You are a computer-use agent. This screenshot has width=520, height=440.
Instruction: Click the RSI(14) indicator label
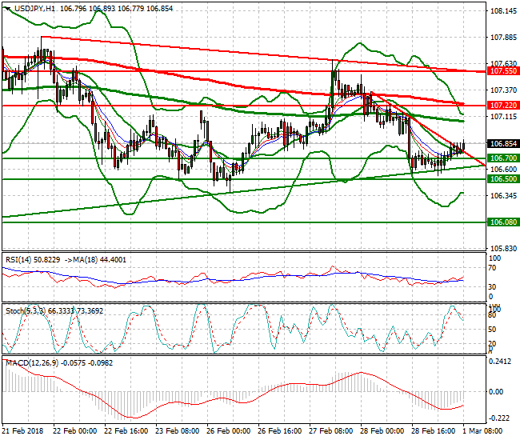pos(18,260)
